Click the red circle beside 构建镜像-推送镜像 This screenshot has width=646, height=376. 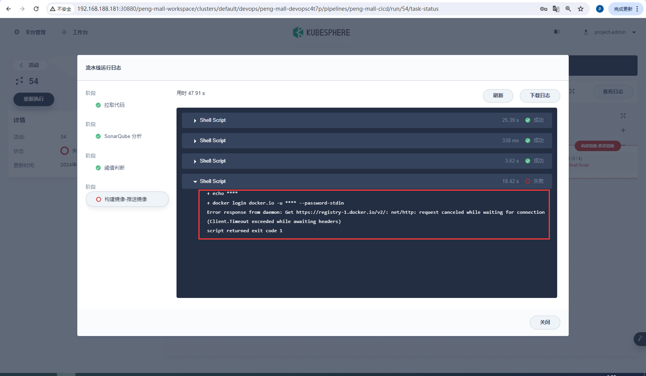tap(98, 199)
